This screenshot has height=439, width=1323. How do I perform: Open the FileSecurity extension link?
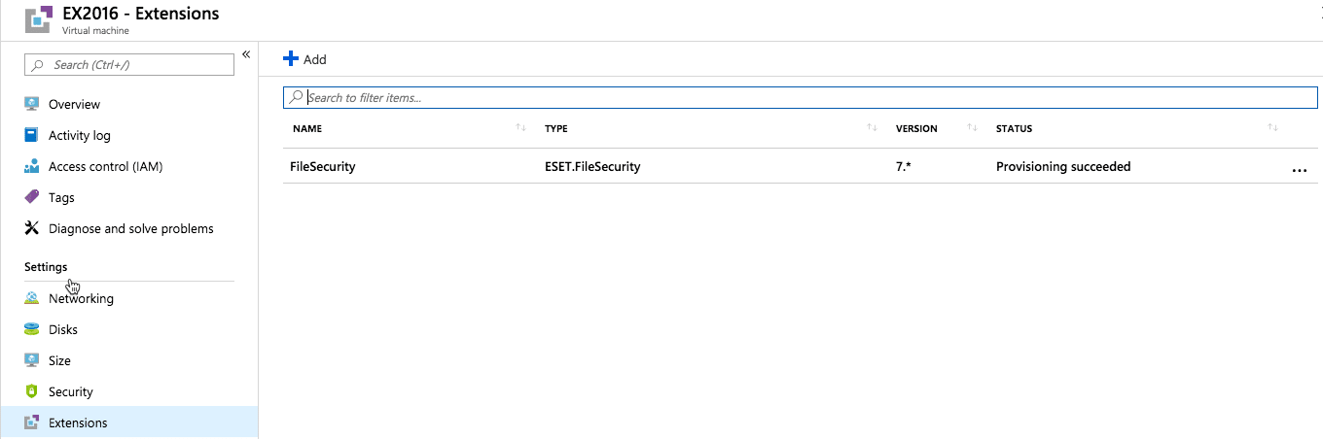click(323, 166)
